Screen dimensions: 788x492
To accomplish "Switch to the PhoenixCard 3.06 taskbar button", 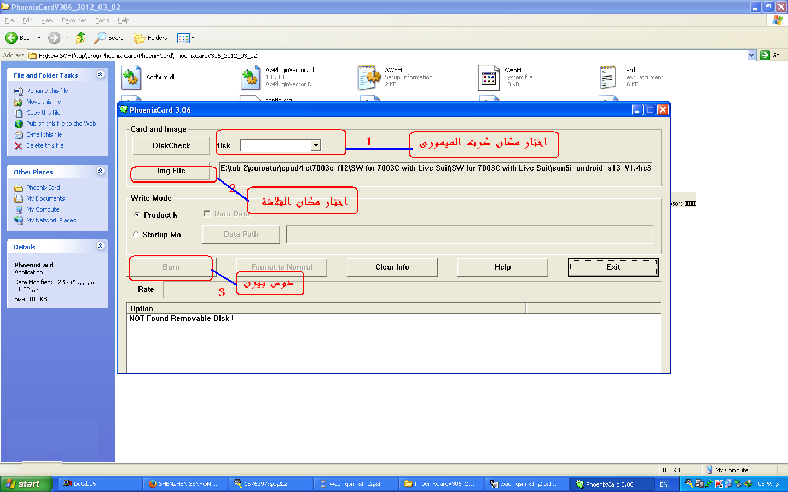I will click(x=612, y=484).
